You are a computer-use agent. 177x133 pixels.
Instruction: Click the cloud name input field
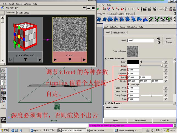[x=141, y=40]
